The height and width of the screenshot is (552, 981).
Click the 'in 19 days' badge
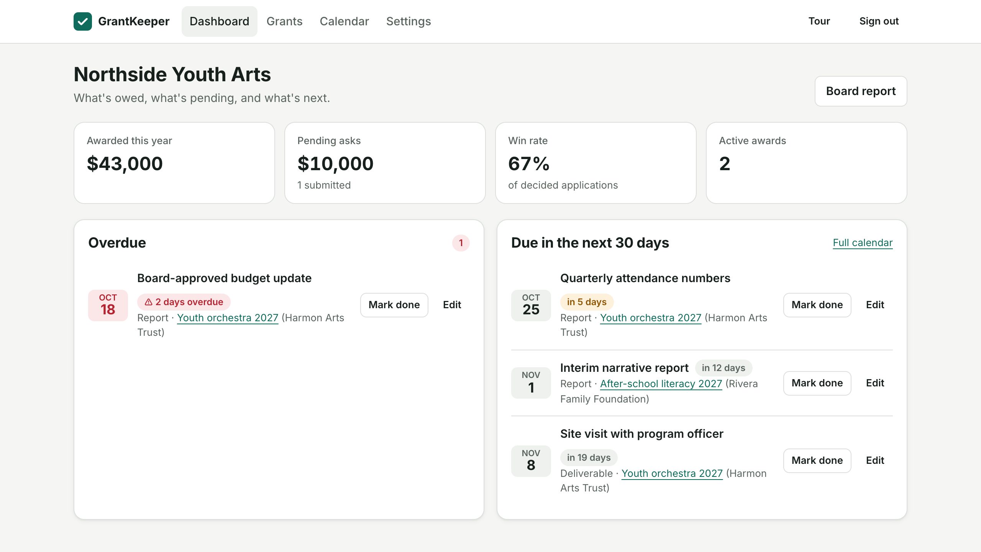589,458
